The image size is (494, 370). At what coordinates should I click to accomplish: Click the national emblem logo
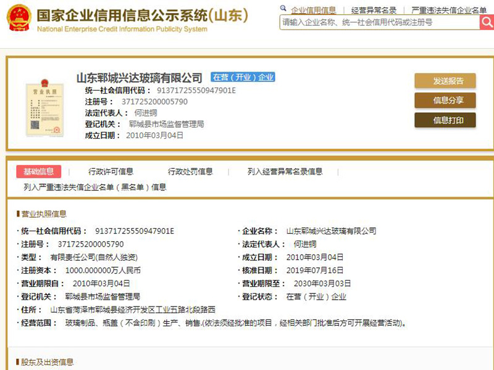tap(19, 19)
